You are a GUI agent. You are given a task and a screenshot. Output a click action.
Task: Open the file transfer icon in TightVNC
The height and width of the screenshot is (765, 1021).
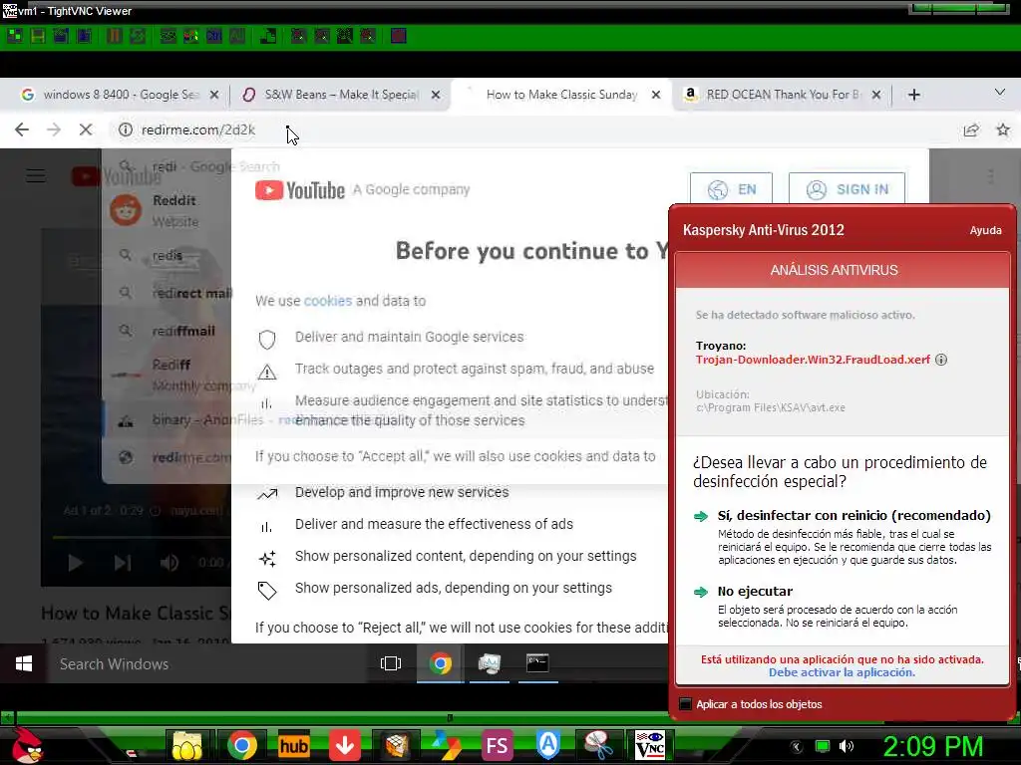(267, 36)
